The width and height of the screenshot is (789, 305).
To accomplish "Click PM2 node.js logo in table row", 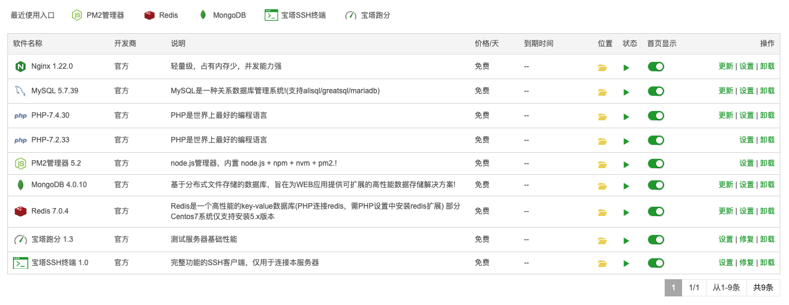I will (20, 163).
